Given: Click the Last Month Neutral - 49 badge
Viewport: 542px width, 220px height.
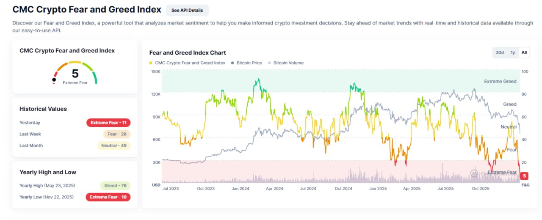Looking at the screenshot, I should coord(113,146).
